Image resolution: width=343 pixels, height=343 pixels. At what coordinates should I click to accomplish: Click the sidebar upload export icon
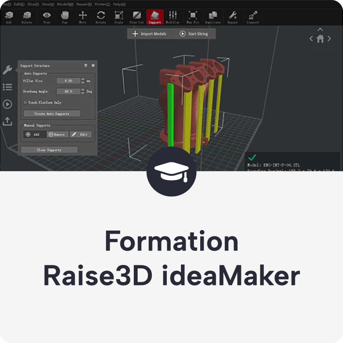(7, 121)
